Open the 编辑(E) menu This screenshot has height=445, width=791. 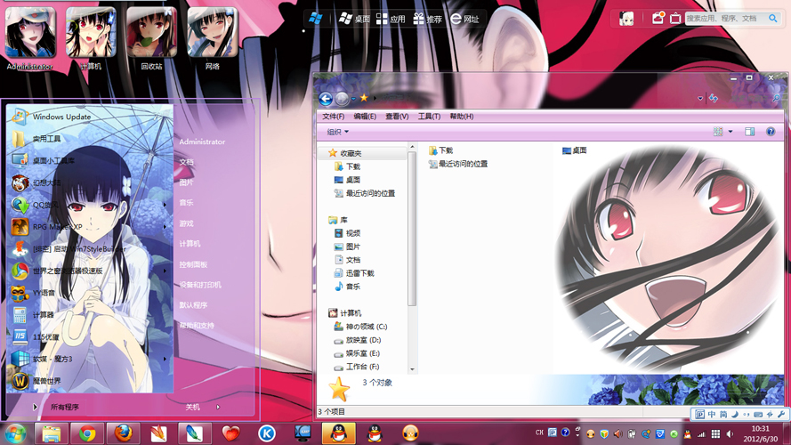click(365, 116)
